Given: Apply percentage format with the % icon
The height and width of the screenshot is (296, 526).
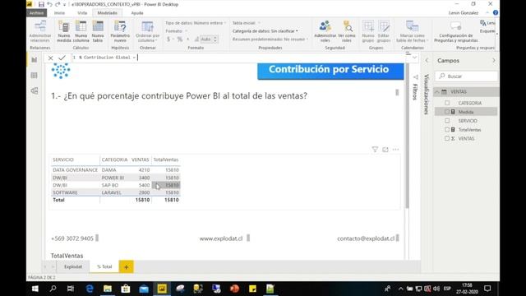Looking at the screenshot, I should (x=180, y=39).
